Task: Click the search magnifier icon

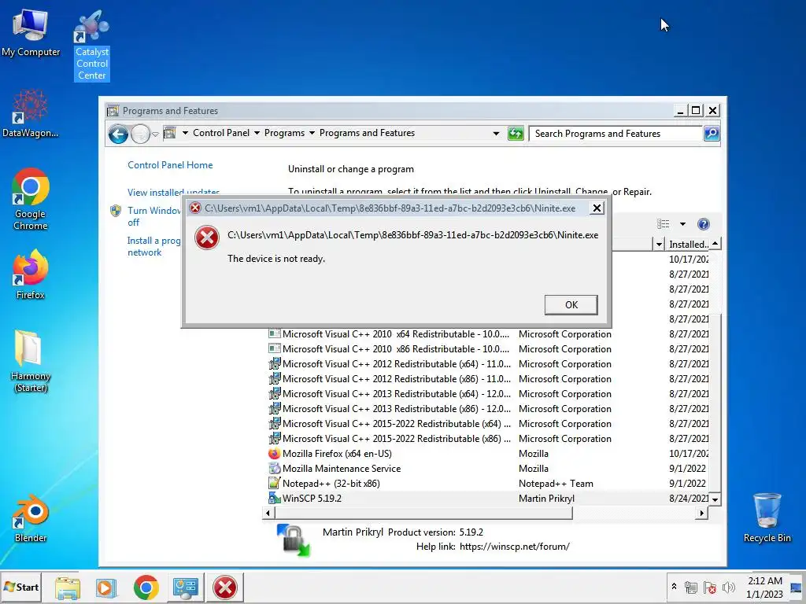Action: (712, 134)
